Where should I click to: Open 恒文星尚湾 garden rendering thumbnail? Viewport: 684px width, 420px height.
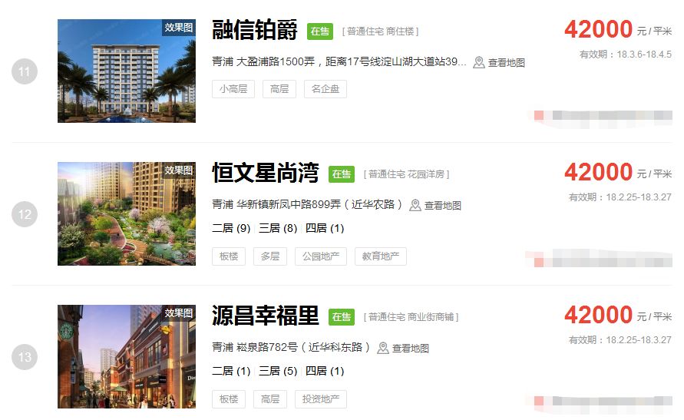127,213
